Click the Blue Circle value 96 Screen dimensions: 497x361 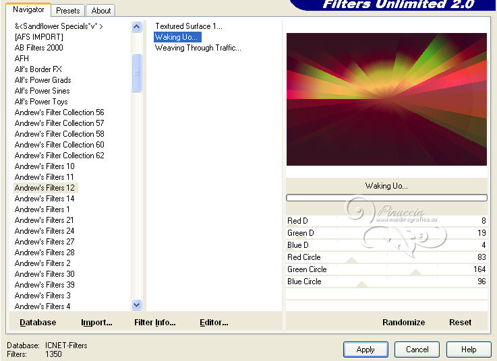pos(481,282)
